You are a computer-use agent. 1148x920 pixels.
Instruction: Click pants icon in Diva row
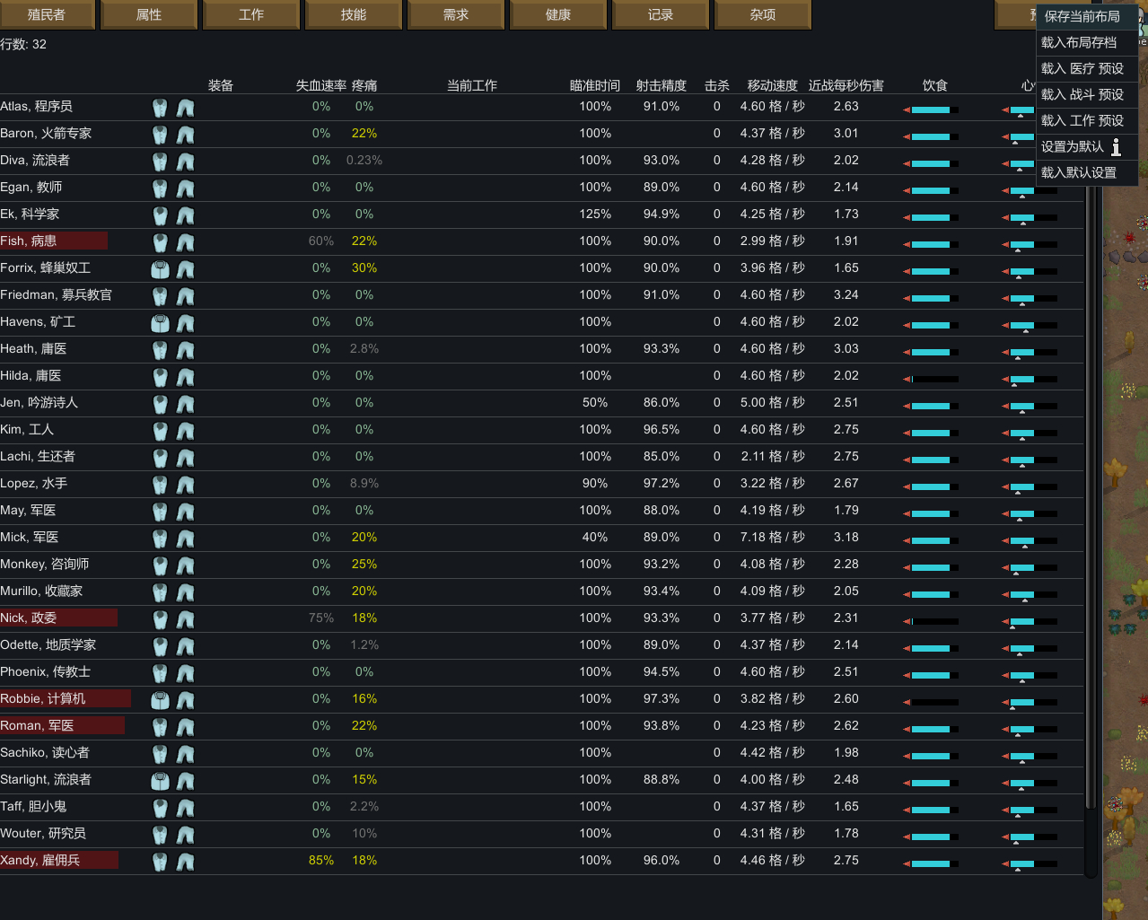[186, 162]
